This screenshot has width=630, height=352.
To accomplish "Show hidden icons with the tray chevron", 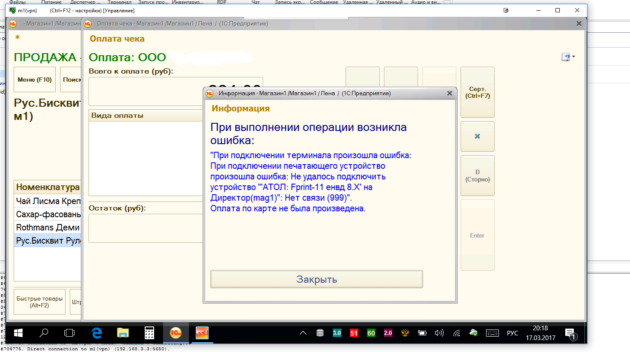I will (x=303, y=333).
